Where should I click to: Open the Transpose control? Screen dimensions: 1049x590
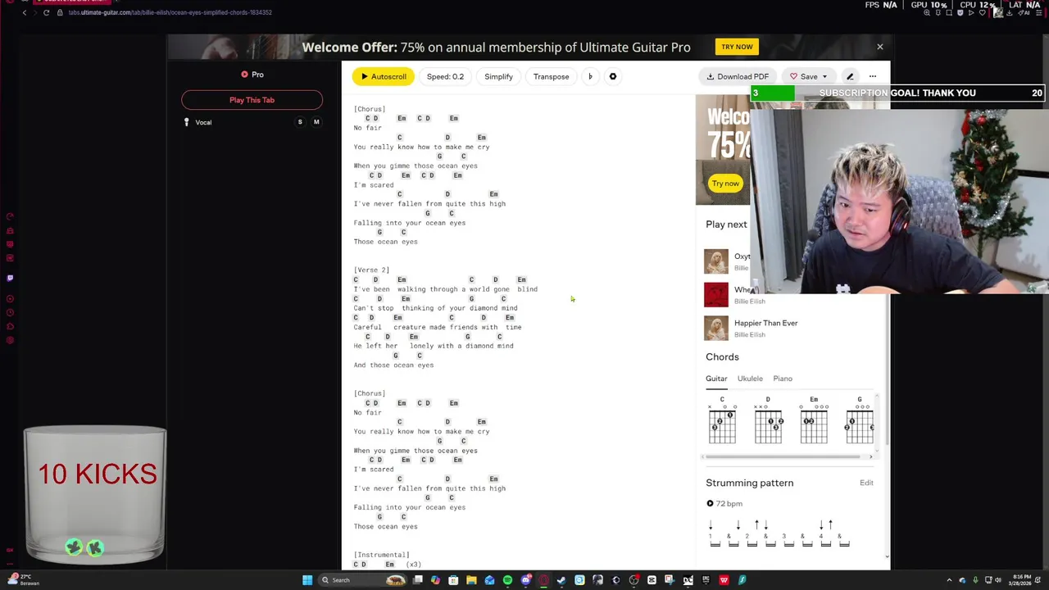[x=551, y=76]
